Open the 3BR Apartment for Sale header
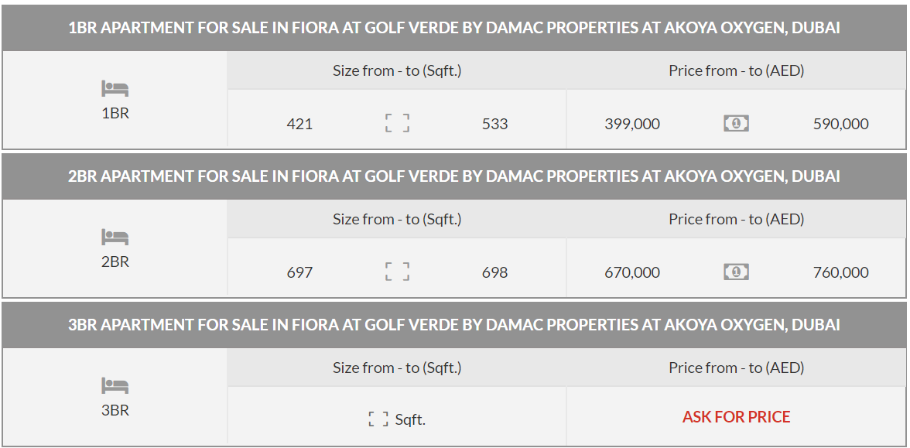The image size is (910, 448). (454, 325)
